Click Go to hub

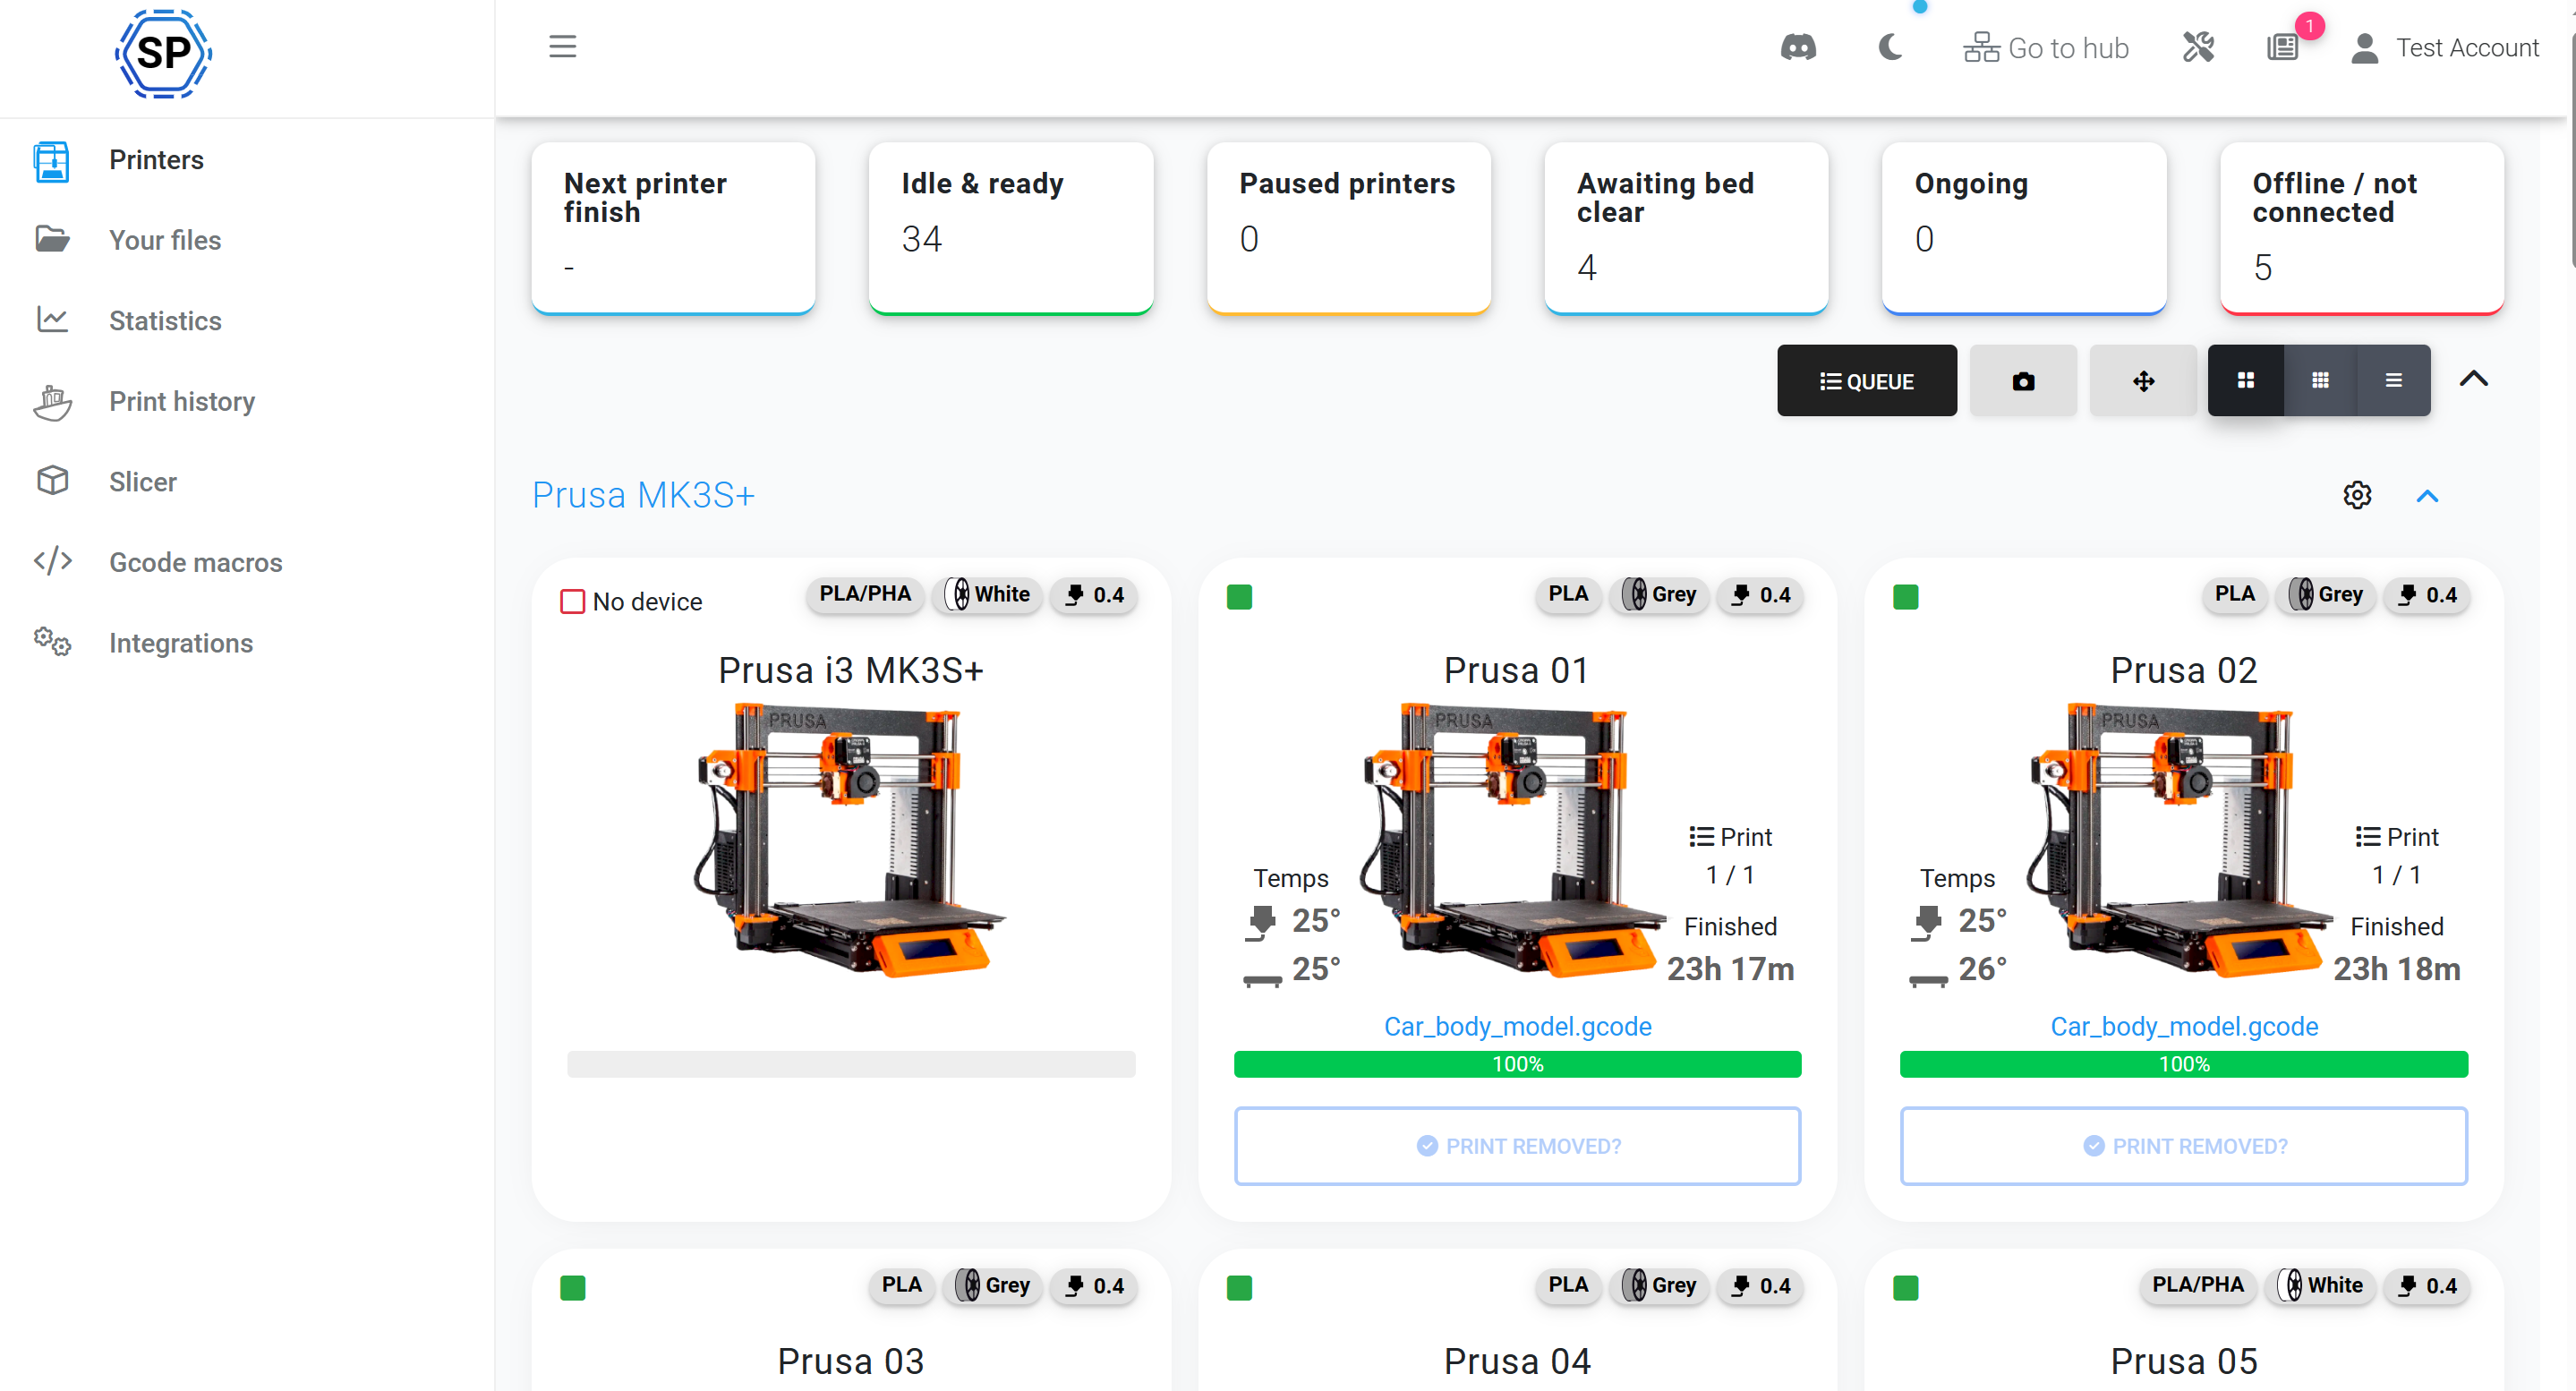[x=2046, y=47]
